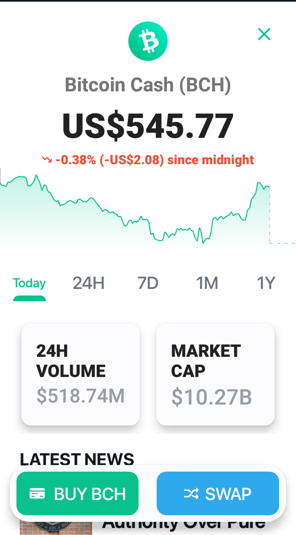The image size is (296, 535).
Task: Switch to the 7D chart range
Action: coord(148,283)
